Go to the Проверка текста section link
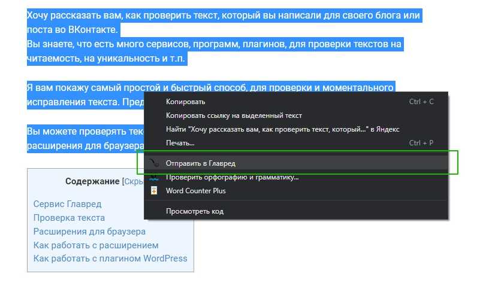The height and width of the screenshot is (286, 492). pyautogui.click(x=69, y=218)
